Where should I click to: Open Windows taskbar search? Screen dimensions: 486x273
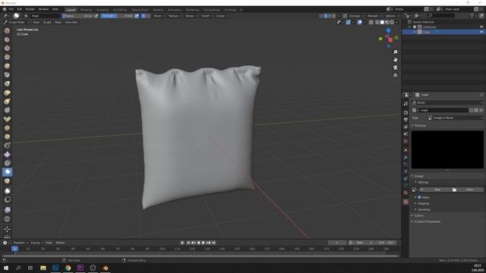[x=18, y=268]
